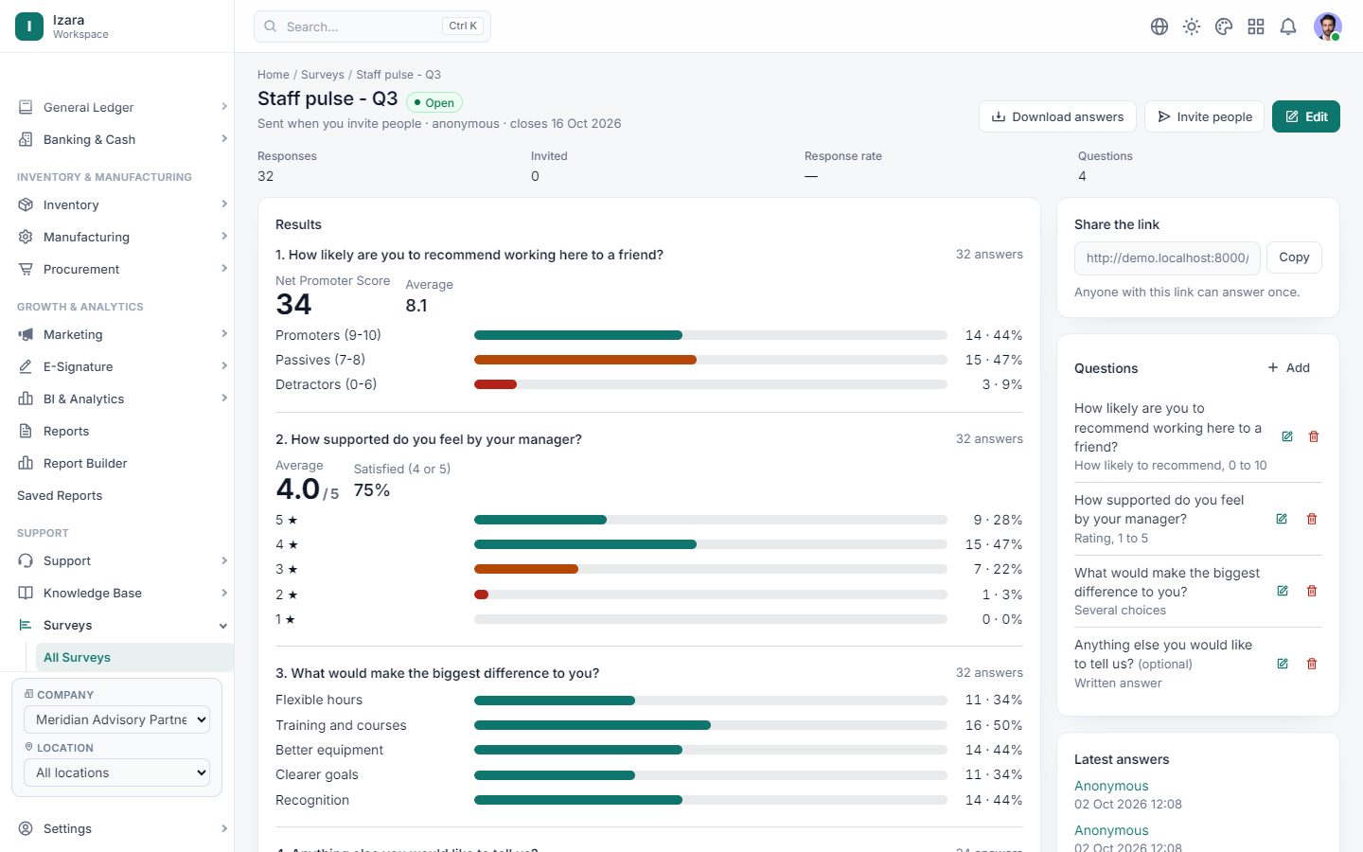Copy the share link
This screenshot has height=852, width=1363.
1294,257
